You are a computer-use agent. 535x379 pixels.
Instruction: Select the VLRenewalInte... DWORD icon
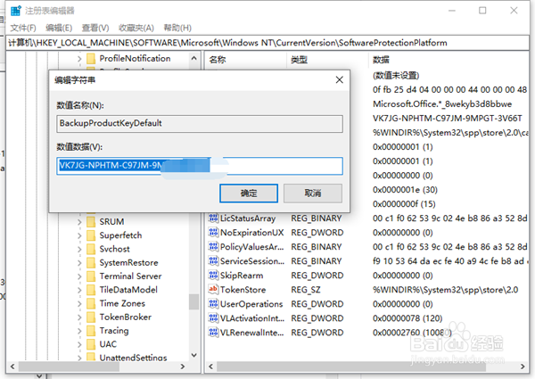(x=213, y=333)
